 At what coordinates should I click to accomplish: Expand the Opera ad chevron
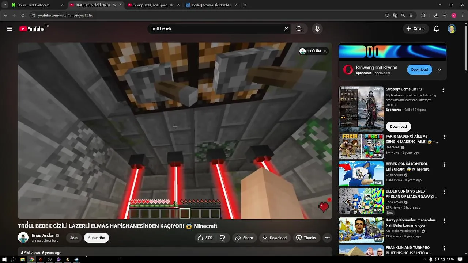point(439,70)
